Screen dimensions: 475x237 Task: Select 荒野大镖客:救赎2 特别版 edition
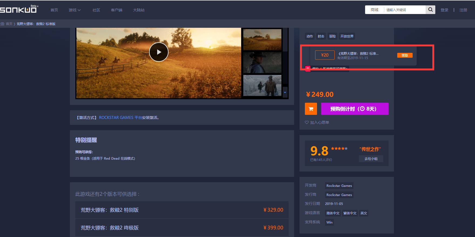182,210
